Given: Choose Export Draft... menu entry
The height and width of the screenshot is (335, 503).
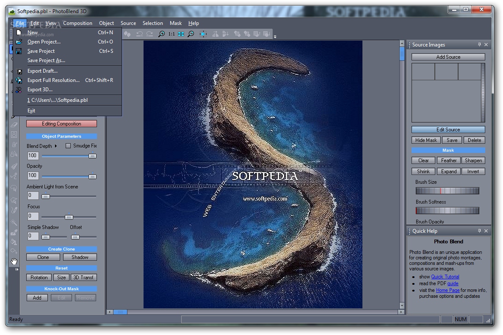Looking at the screenshot, I should (x=67, y=71).
